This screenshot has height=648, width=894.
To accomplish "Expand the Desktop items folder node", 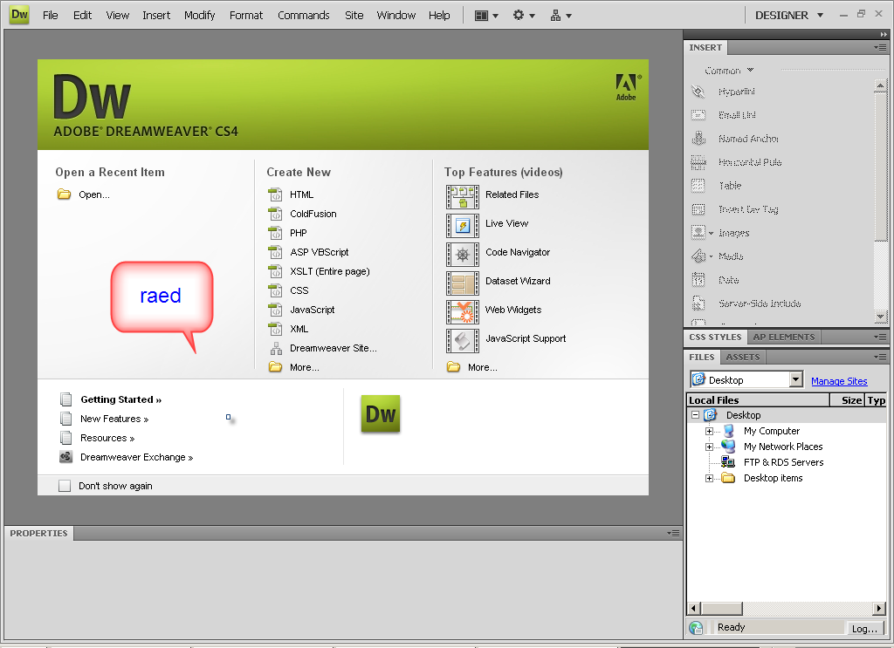I will 709,478.
